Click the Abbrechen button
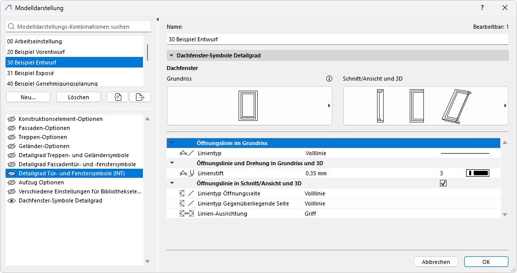Screen dimensions: 517x273 point(435,262)
